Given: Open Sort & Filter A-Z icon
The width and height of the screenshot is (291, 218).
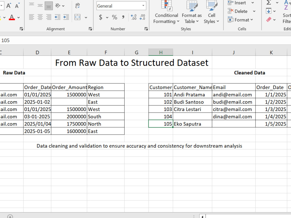Looking at the screenshot, I should pyautogui.click(x=287, y=12).
